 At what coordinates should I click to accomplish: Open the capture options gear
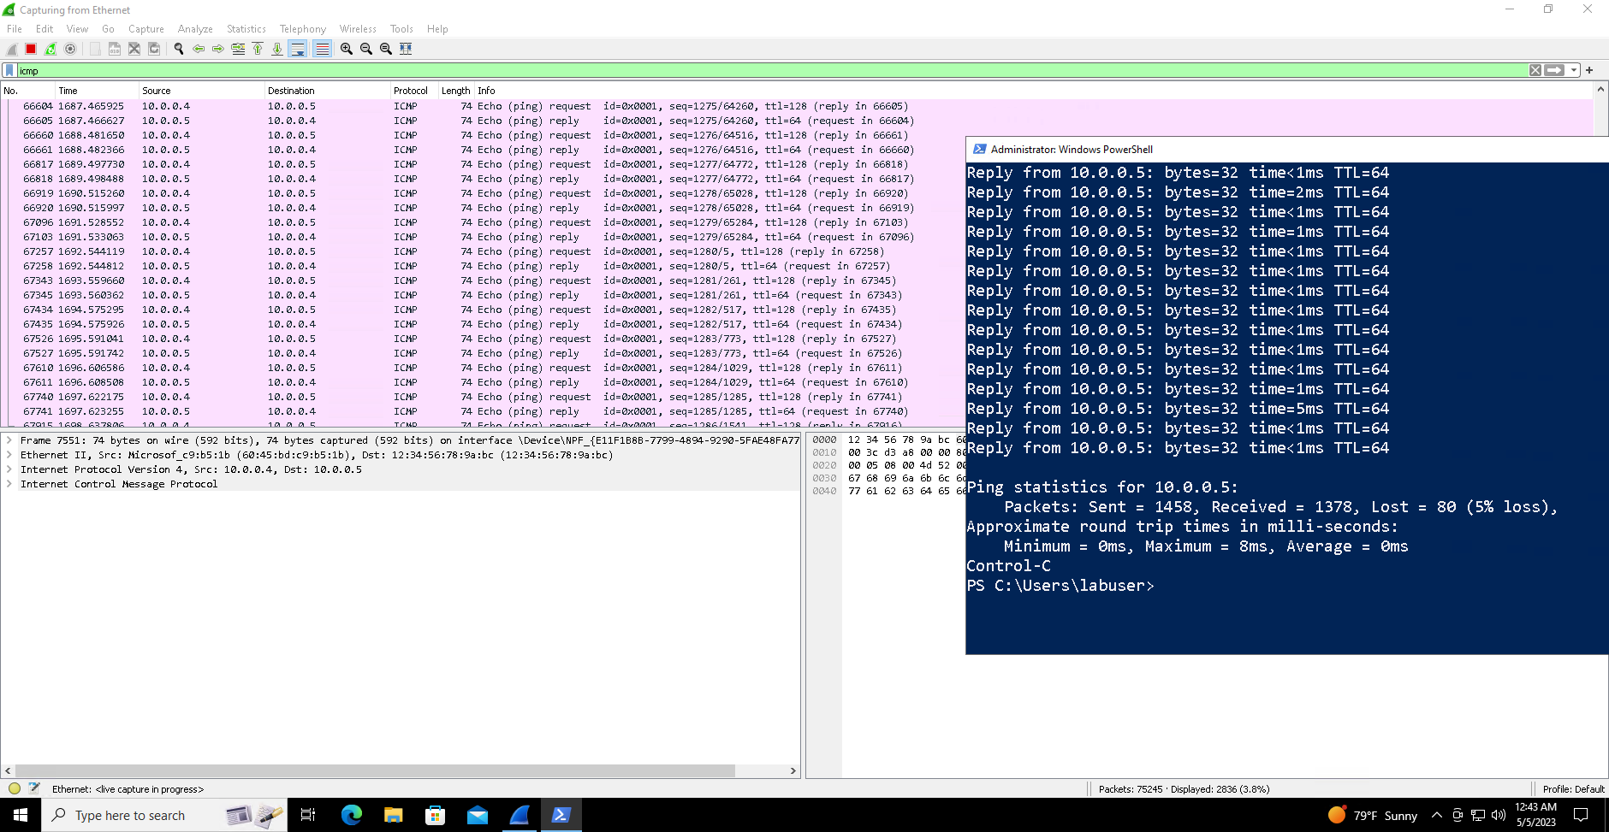[x=70, y=49]
